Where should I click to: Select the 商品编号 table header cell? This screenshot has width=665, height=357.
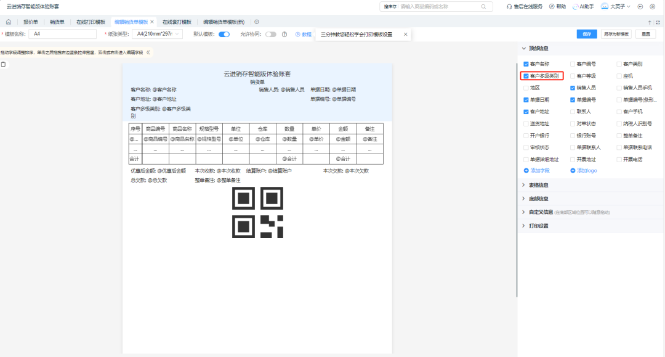pos(155,129)
